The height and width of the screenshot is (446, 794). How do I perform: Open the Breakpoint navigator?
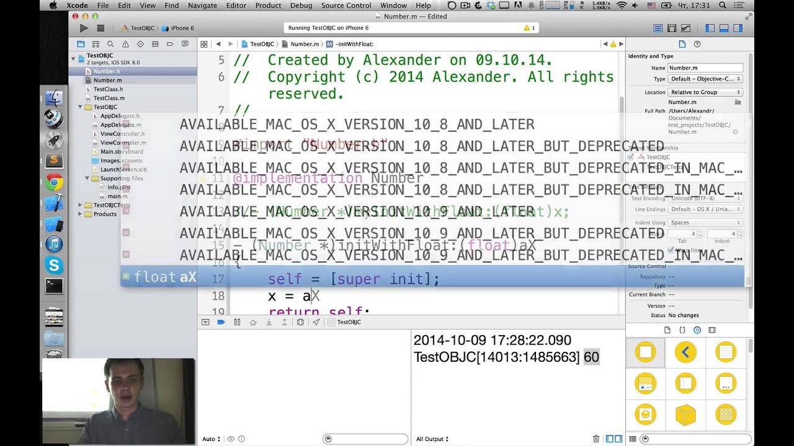170,44
